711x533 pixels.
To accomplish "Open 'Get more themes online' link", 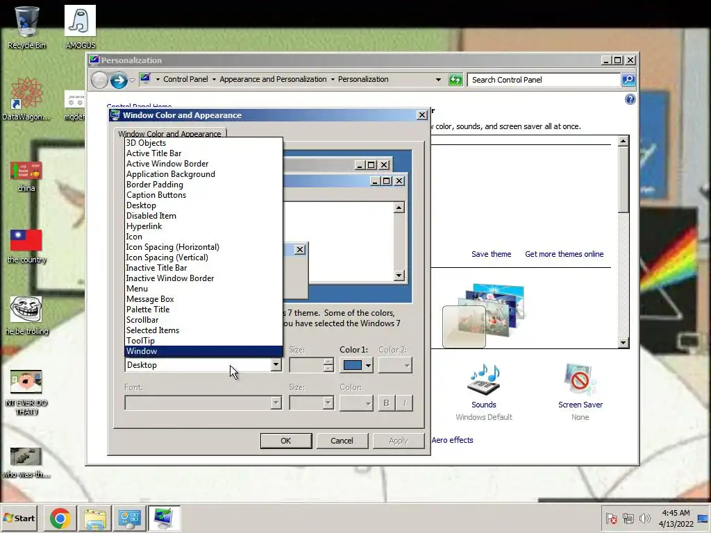I will 564,254.
